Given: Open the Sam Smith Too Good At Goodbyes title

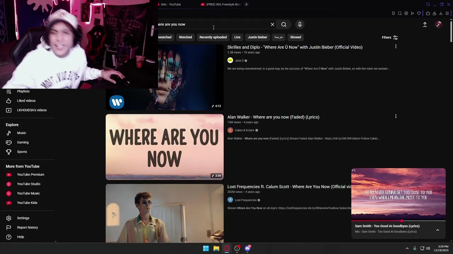Looking at the screenshot, I should [x=387, y=226].
